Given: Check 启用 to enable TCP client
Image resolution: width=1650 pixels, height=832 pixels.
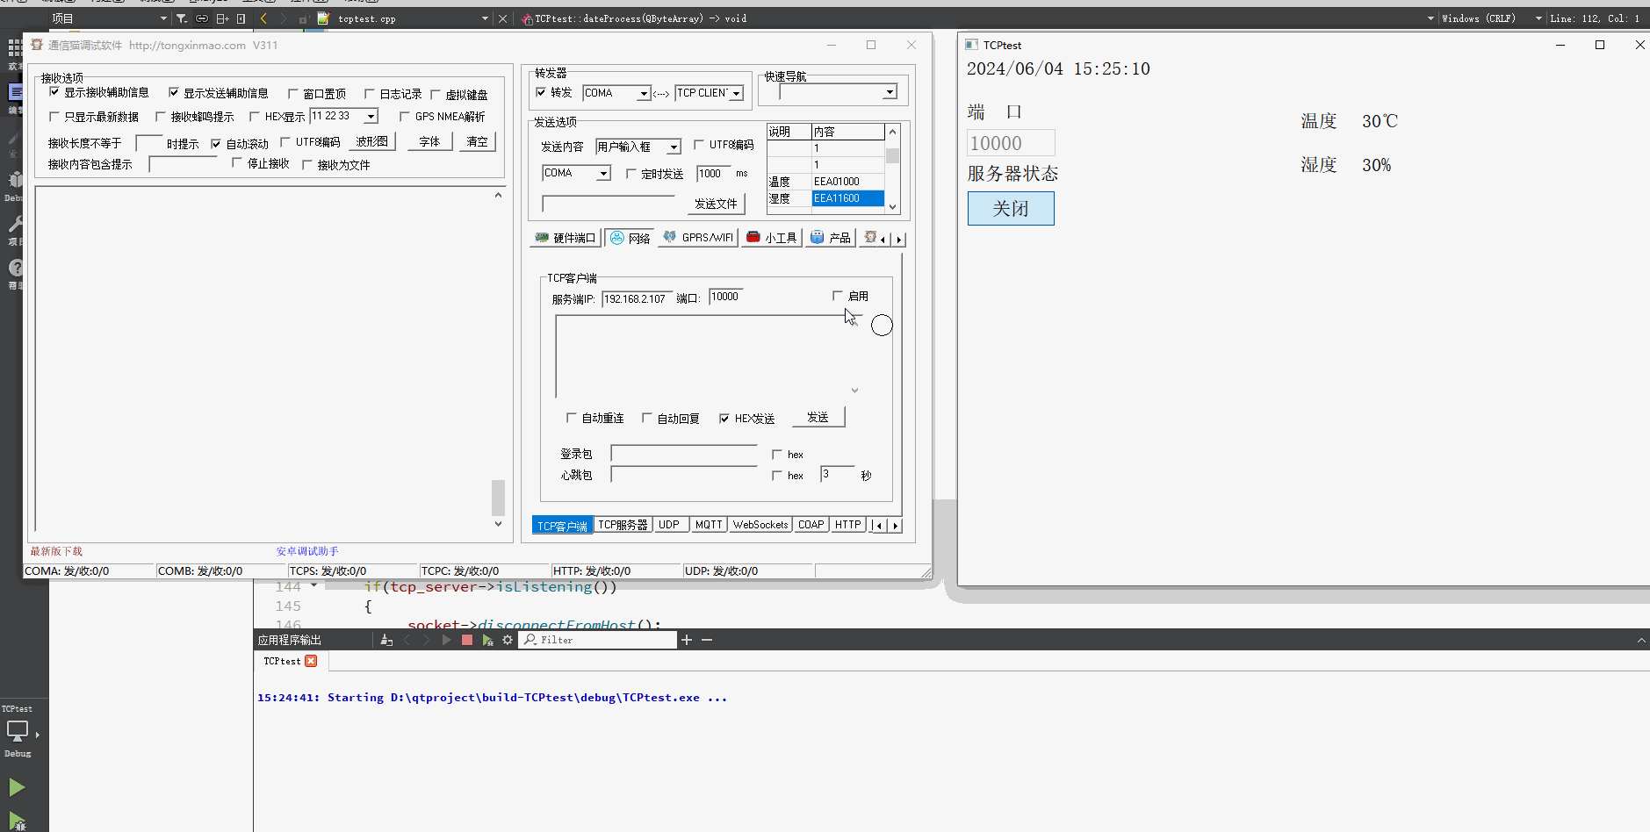Looking at the screenshot, I should click(838, 296).
